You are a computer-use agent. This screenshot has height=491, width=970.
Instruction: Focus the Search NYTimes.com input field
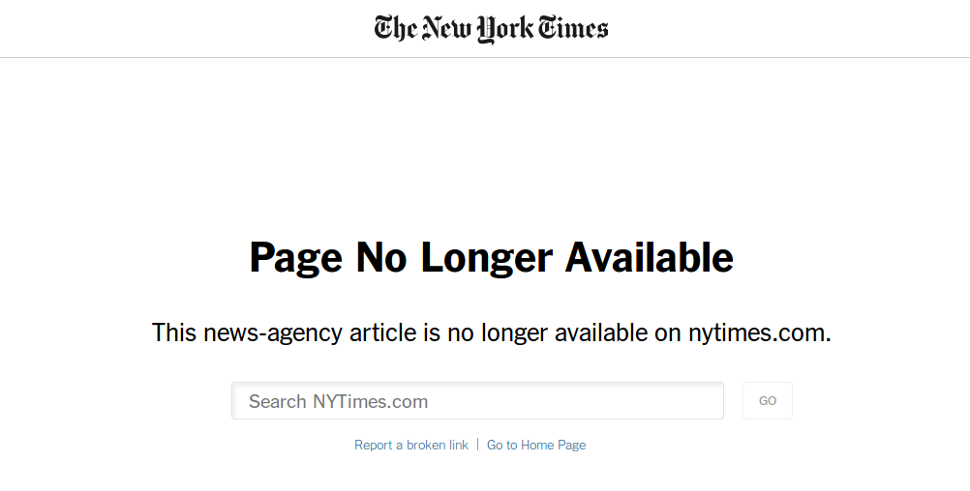coord(476,401)
